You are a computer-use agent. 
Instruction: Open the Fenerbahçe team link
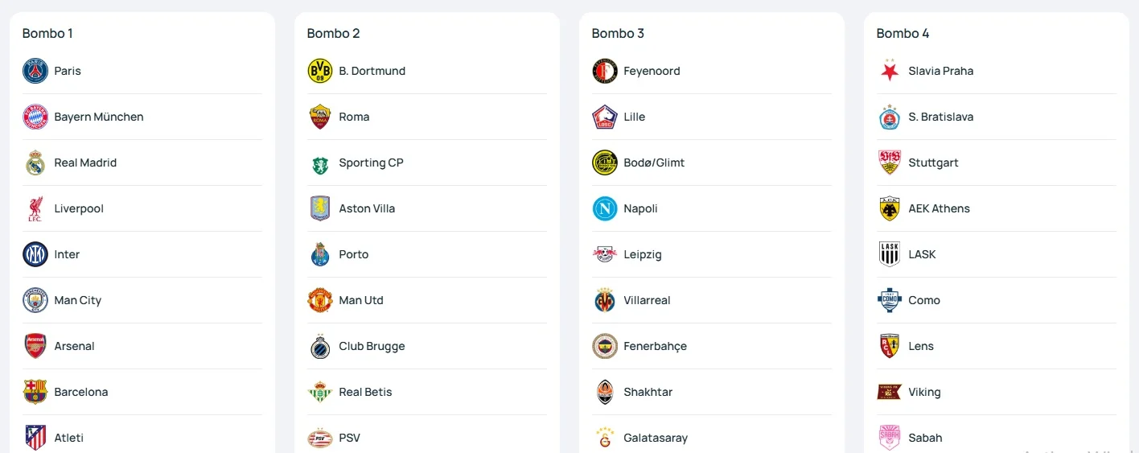[x=655, y=346]
